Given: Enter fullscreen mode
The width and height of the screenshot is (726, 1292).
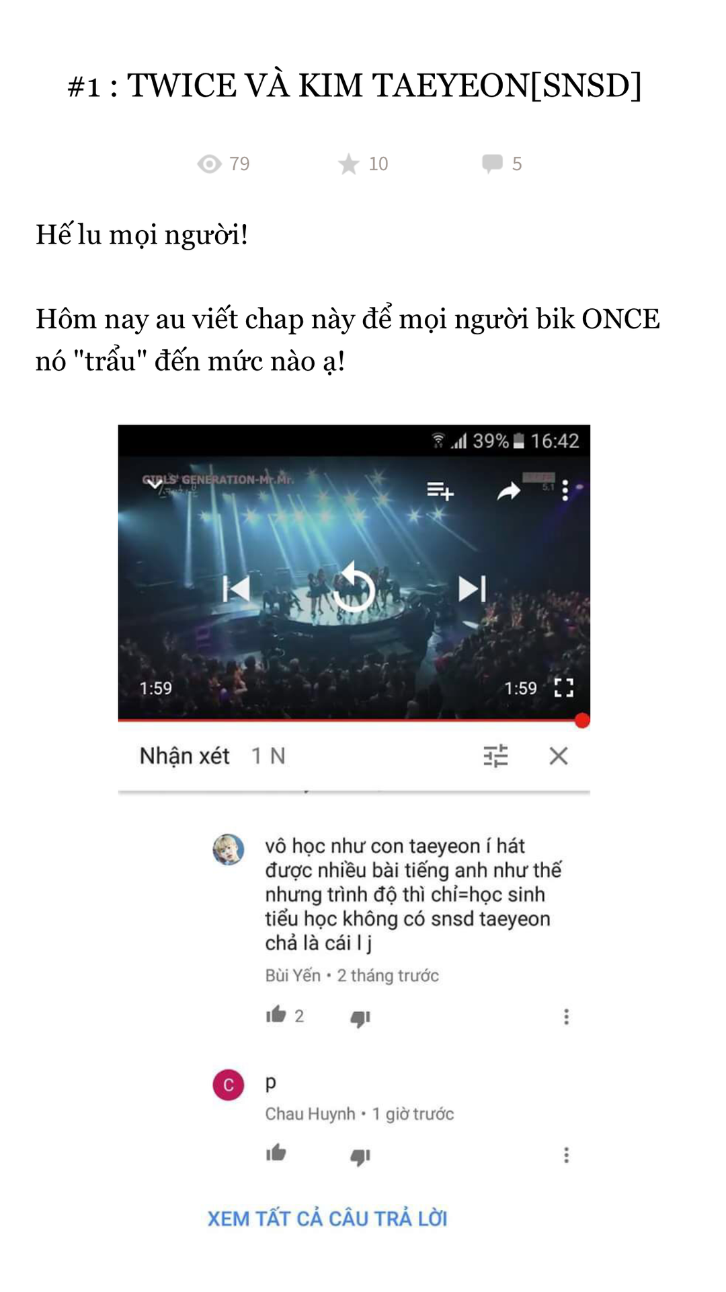Looking at the screenshot, I should (x=564, y=688).
